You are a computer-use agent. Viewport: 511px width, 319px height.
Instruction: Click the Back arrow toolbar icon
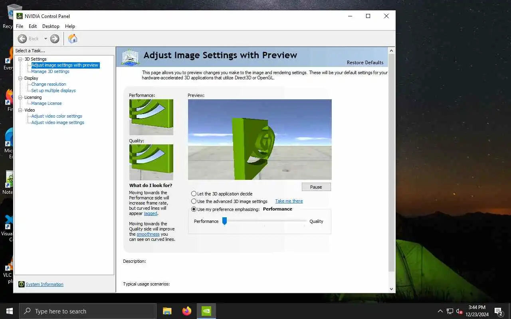point(22,39)
